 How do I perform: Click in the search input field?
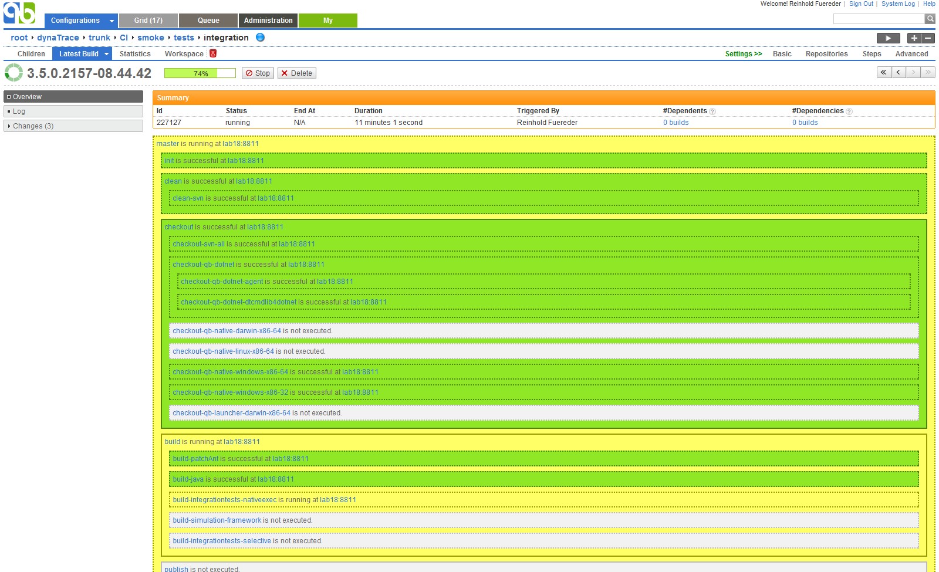[x=878, y=19]
